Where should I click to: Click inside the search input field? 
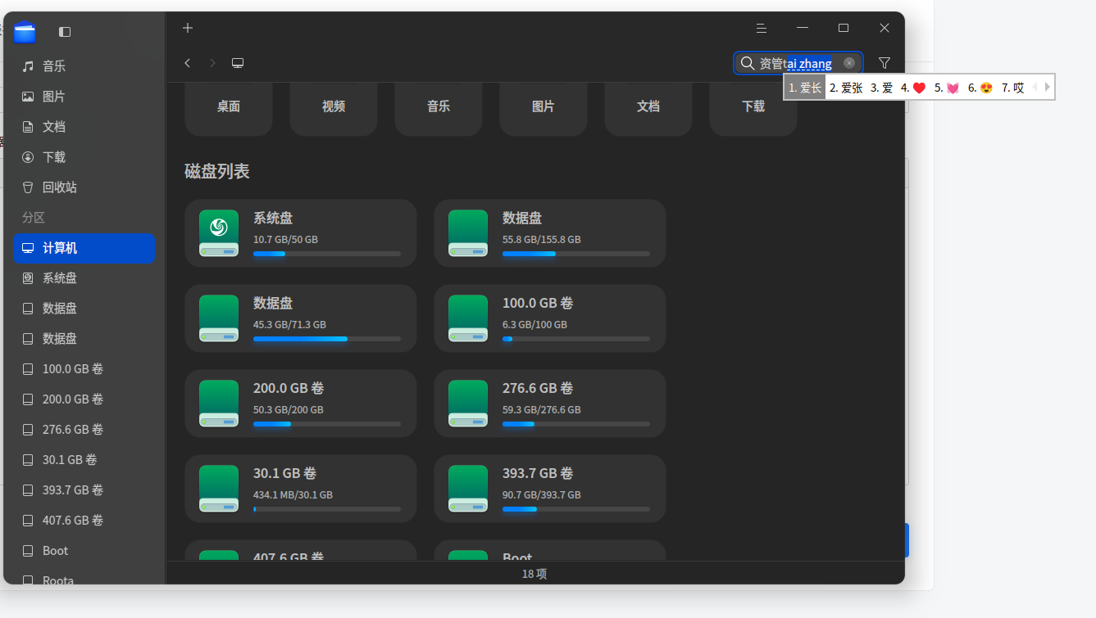[798, 63]
